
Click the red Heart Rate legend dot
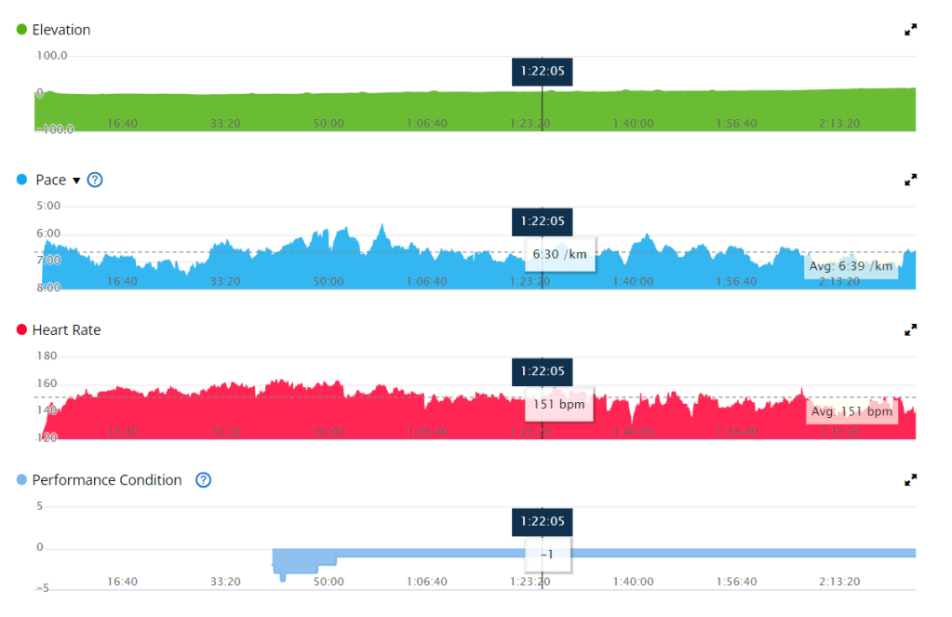[22, 330]
